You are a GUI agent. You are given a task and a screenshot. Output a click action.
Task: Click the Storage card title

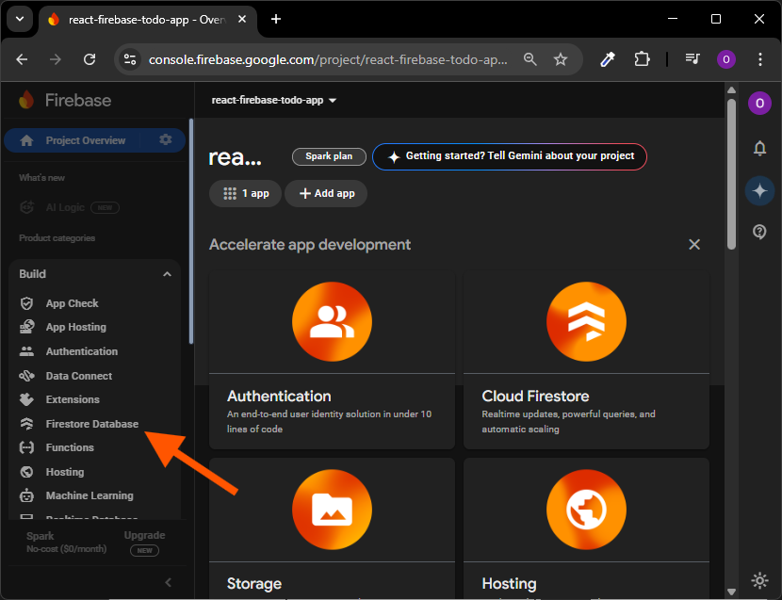(x=254, y=584)
